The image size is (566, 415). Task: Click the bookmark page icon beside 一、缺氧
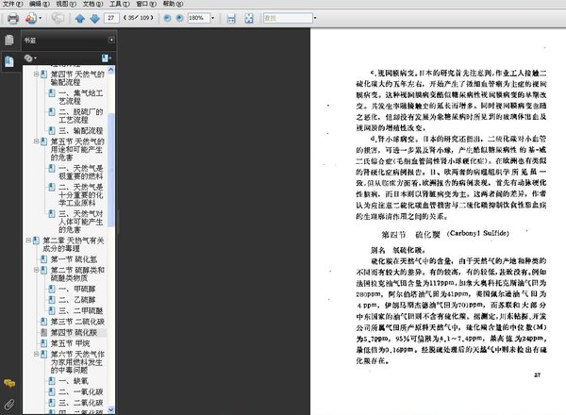coord(52,381)
